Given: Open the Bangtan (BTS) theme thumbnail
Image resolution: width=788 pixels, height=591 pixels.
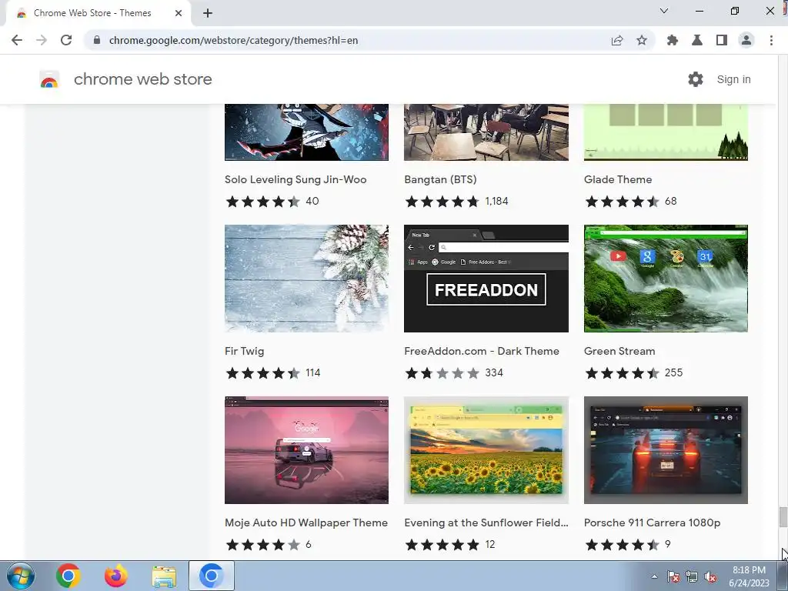Looking at the screenshot, I should 486,132.
